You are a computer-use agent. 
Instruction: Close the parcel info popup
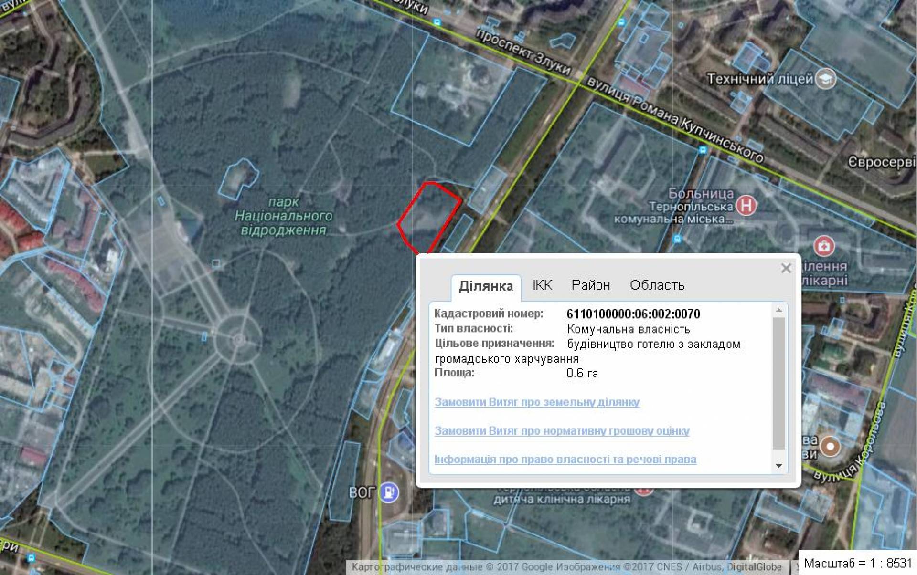[x=786, y=268]
